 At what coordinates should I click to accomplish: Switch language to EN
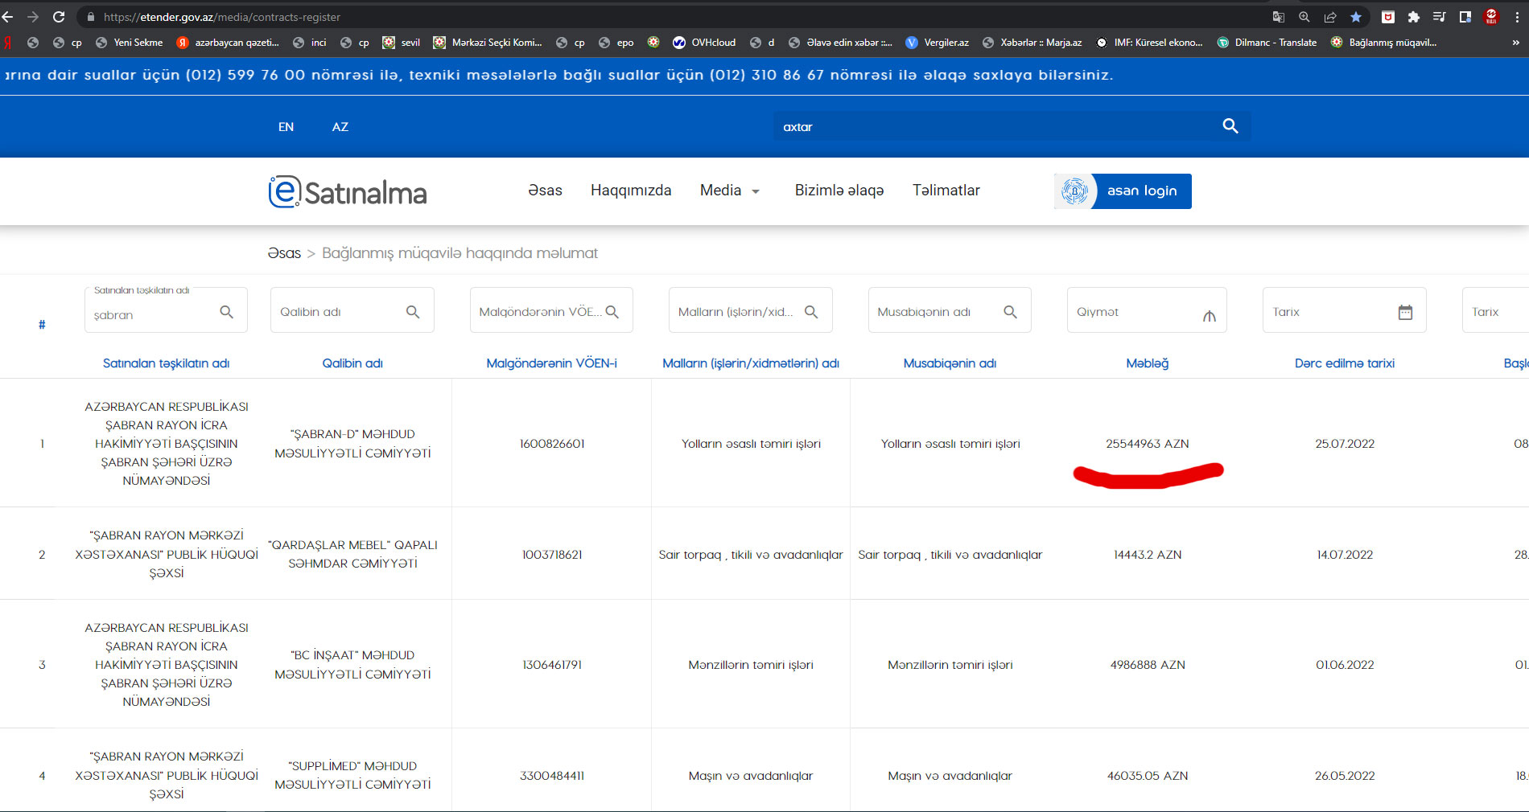[x=286, y=127]
